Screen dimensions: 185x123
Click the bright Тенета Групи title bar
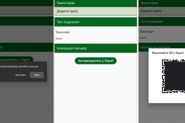pyautogui.click(x=96, y=3)
